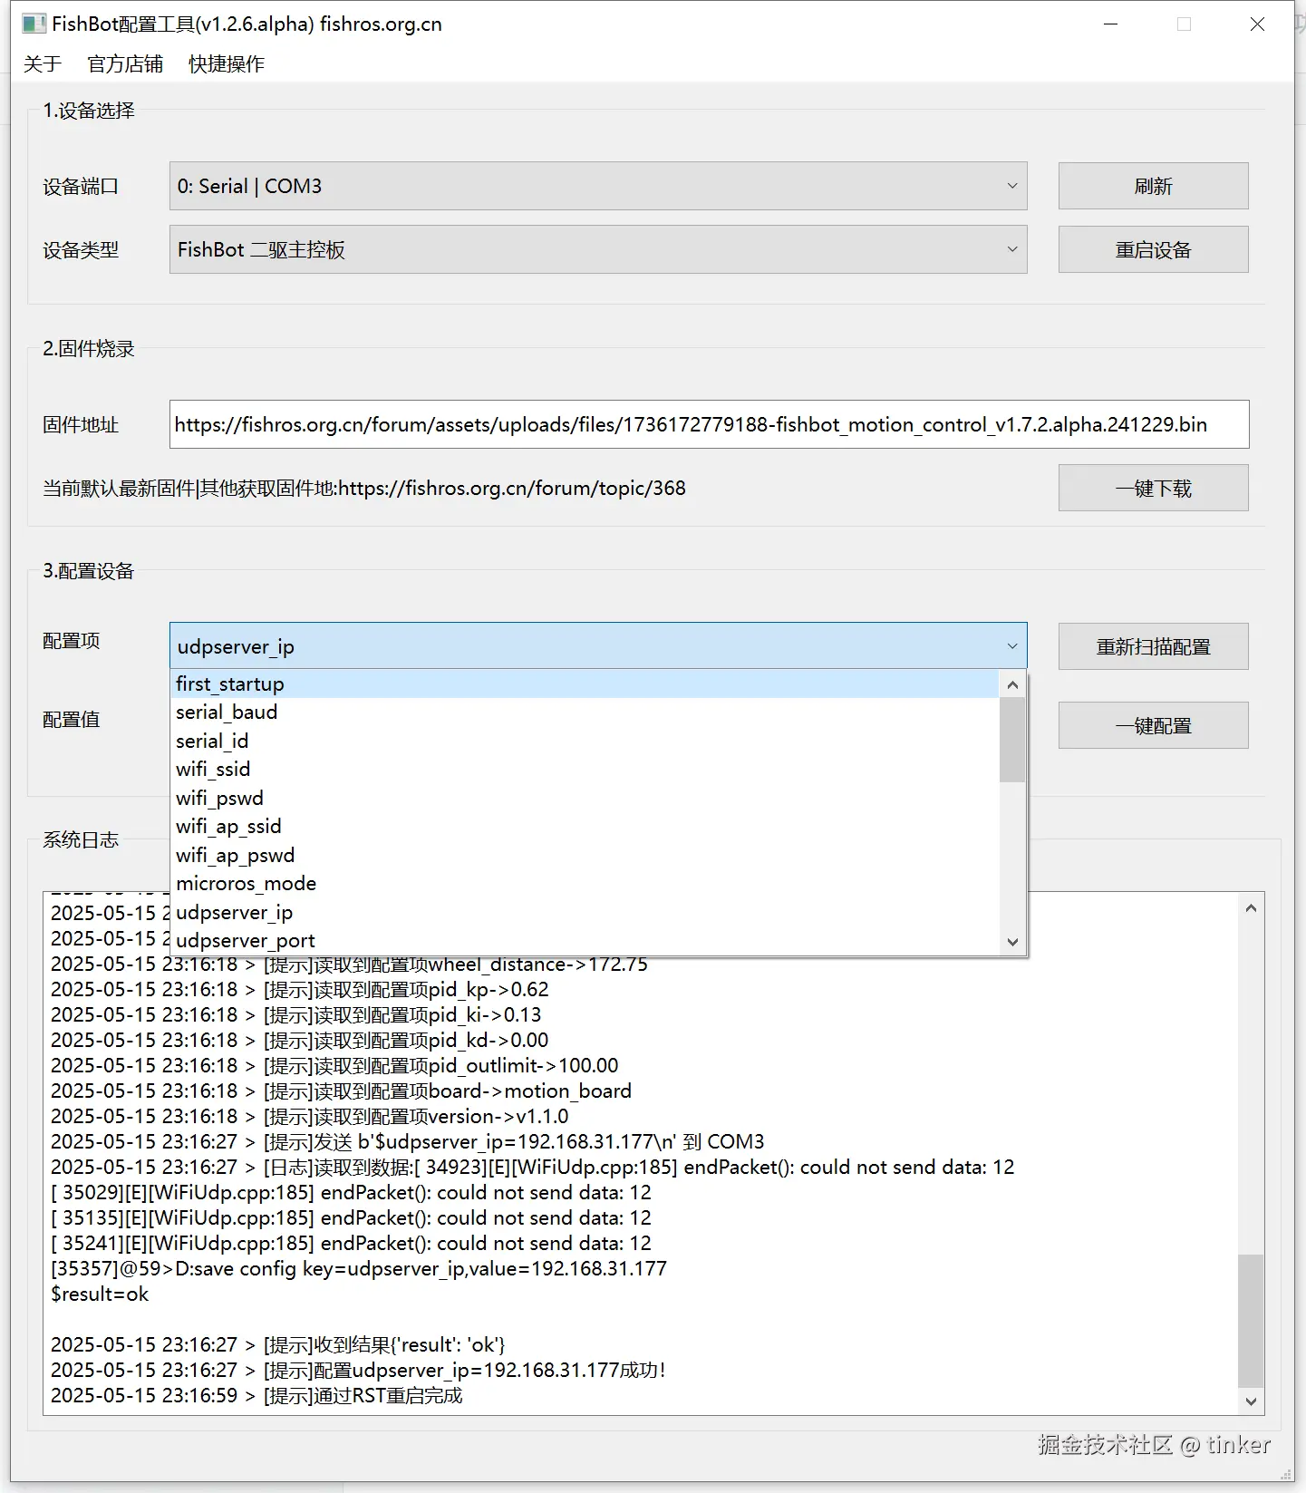This screenshot has width=1306, height=1493.
Task: Click the log line pid_kd->0.00
Action: [299, 1040]
